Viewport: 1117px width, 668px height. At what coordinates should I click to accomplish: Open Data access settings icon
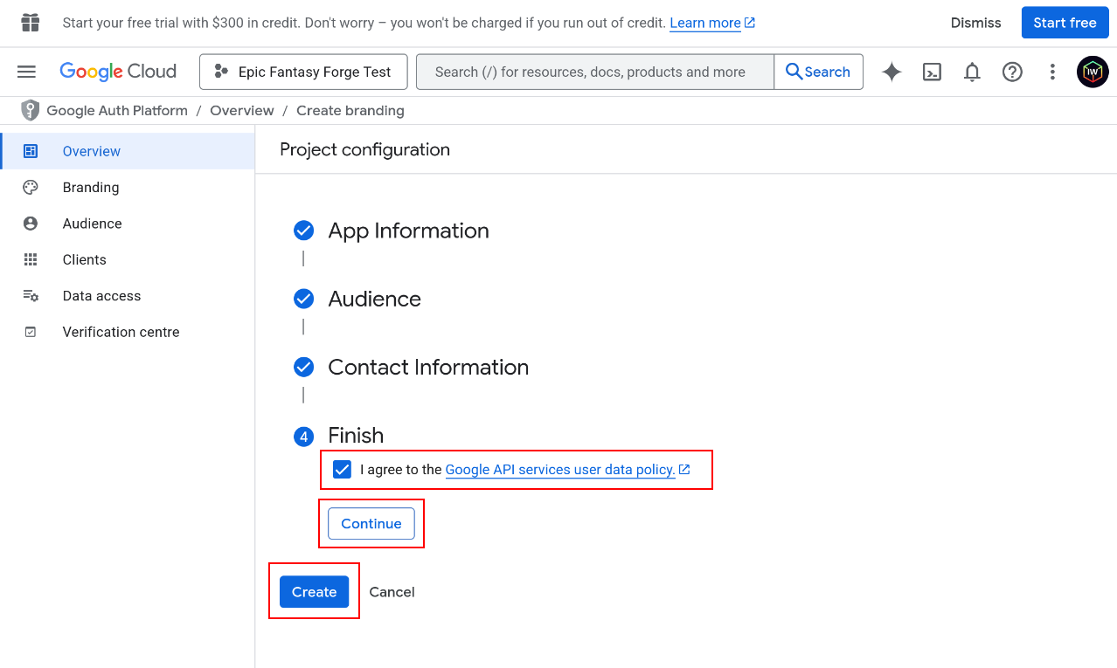[x=29, y=295]
